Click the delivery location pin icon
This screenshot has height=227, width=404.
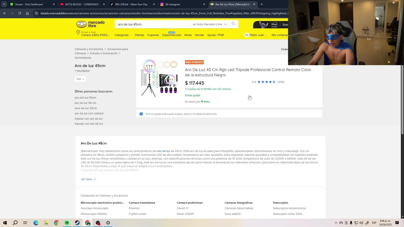78,32
